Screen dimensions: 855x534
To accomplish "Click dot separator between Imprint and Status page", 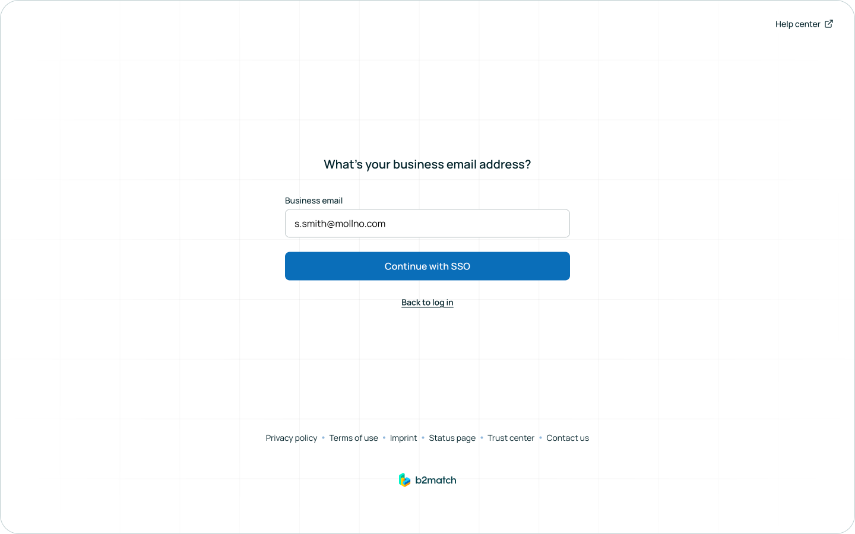I will click(423, 438).
